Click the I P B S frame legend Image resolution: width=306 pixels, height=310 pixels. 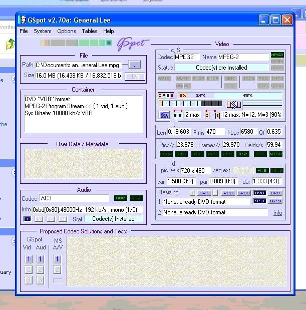(166, 96)
